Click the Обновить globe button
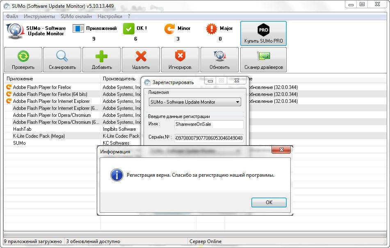 [x=220, y=59]
